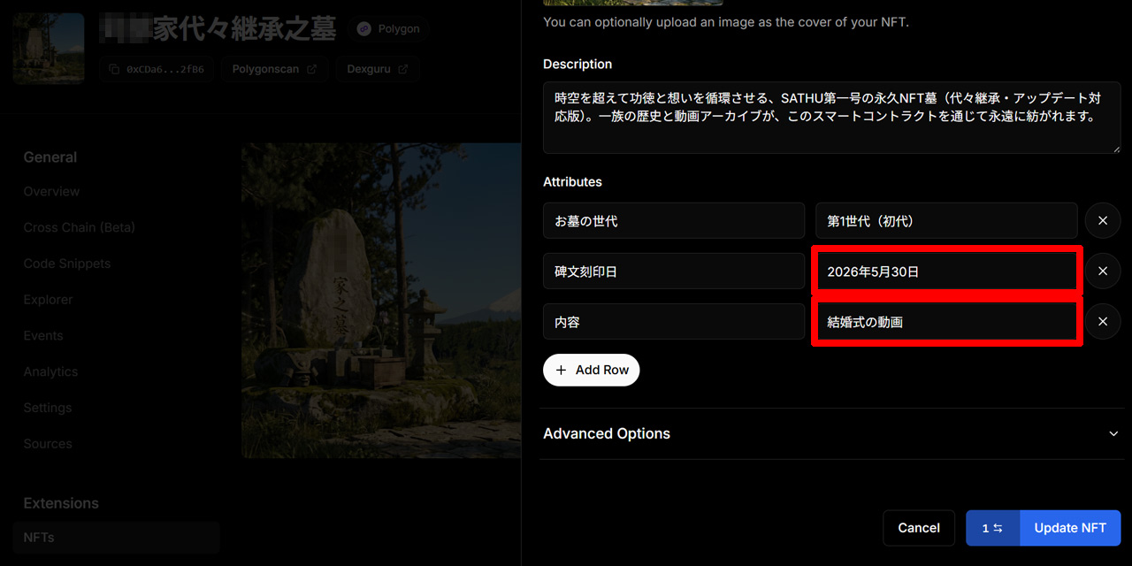Open Overview in sidebar
Image resolution: width=1132 pixels, height=566 pixels.
[51, 191]
